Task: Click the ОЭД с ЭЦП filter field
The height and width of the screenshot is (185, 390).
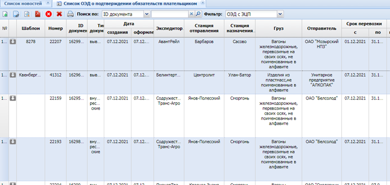Action: tap(251, 15)
